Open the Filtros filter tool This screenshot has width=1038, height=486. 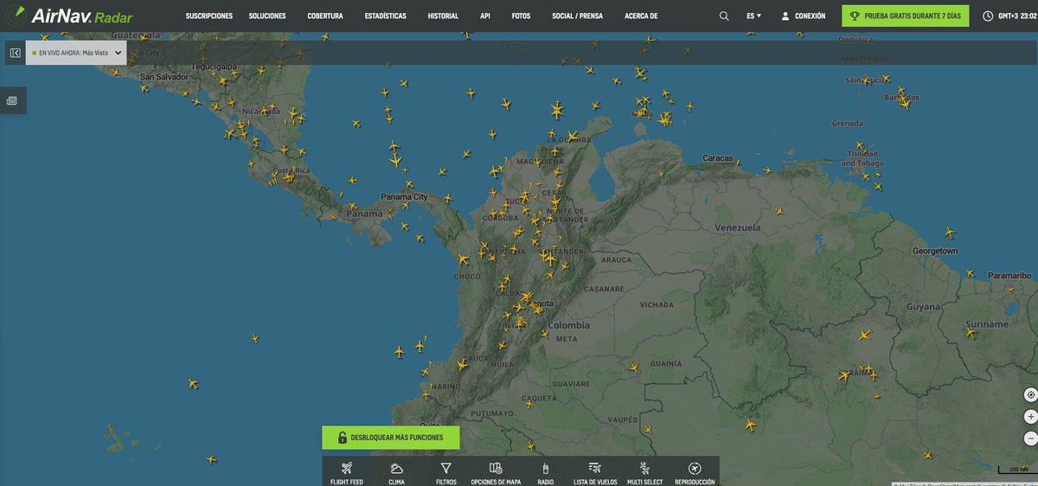pyautogui.click(x=446, y=472)
